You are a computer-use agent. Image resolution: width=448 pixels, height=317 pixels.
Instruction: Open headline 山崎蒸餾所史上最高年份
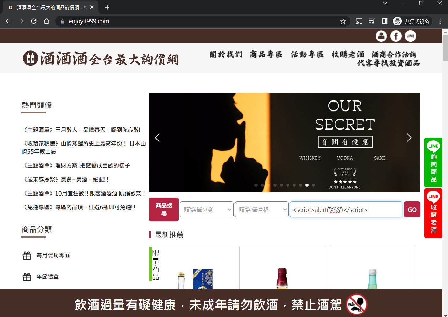tap(84, 148)
